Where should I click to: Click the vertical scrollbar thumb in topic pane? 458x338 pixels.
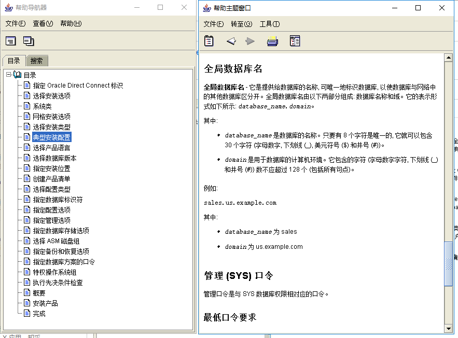pyautogui.click(x=448, y=264)
